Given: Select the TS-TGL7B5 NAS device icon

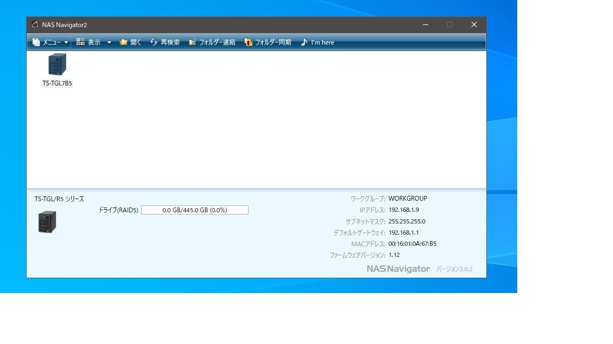Looking at the screenshot, I should click(x=57, y=64).
